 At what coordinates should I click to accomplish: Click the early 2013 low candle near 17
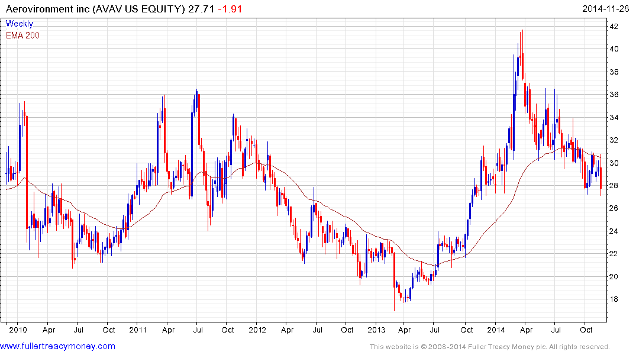[394, 282]
